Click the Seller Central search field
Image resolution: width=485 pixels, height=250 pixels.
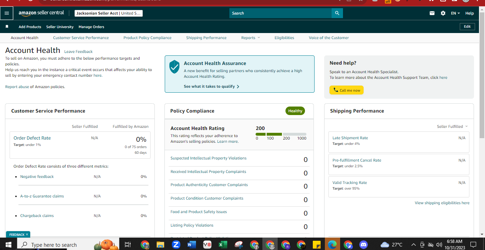[280, 13]
